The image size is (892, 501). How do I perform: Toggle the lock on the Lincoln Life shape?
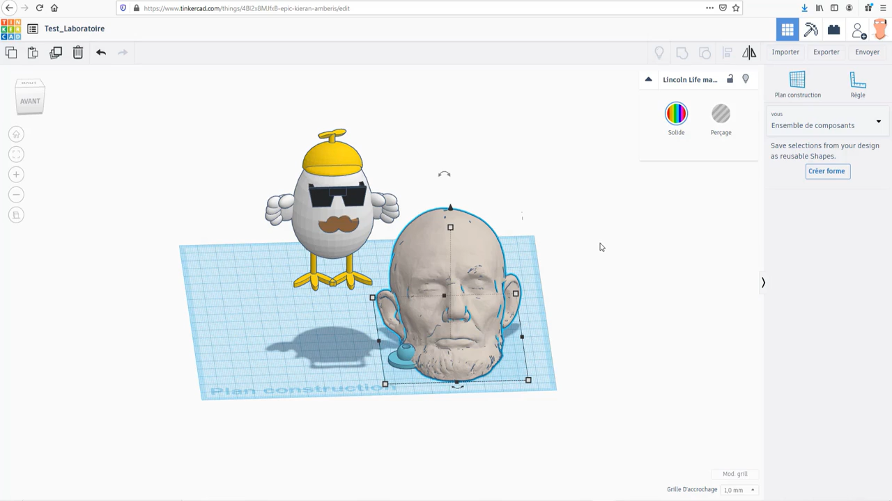730,79
